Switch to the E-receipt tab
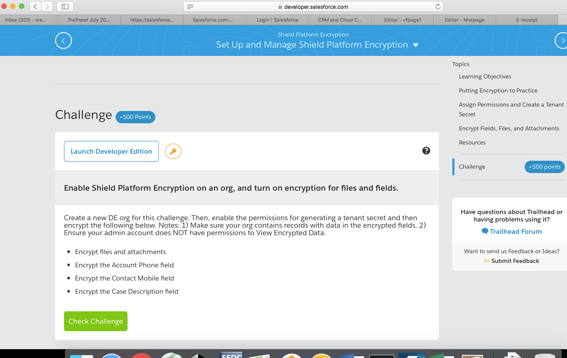 pos(527,20)
